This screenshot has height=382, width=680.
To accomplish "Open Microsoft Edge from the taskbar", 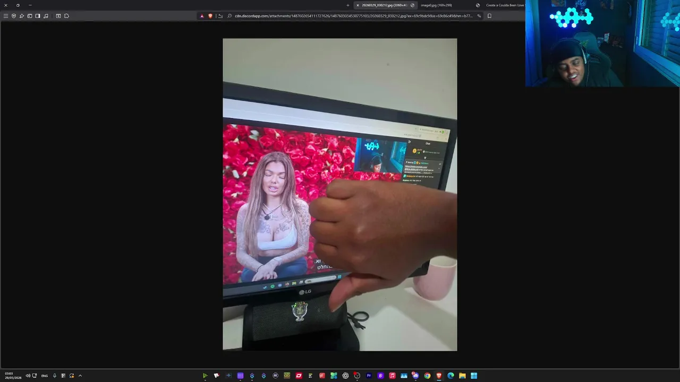I will [x=450, y=376].
